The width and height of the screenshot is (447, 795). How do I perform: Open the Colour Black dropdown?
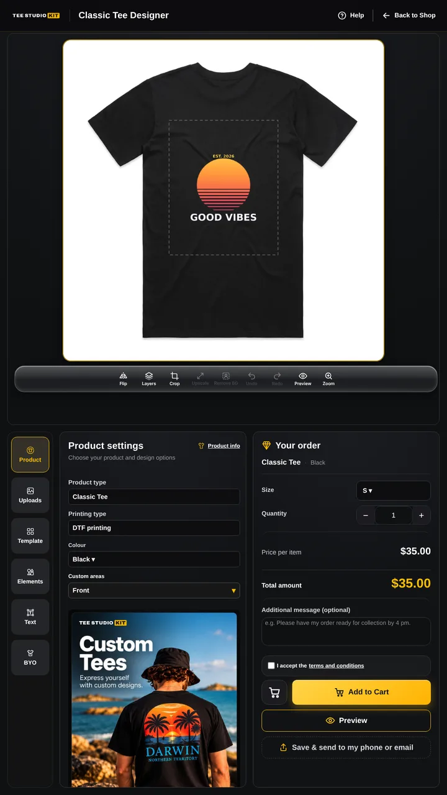click(154, 559)
